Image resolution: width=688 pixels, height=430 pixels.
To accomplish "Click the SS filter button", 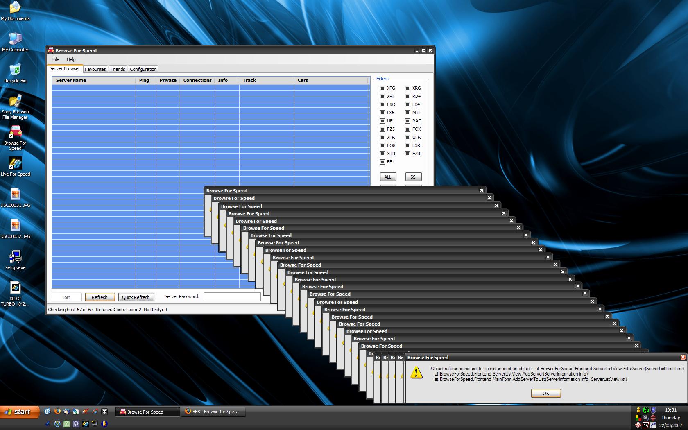I will pos(413,177).
